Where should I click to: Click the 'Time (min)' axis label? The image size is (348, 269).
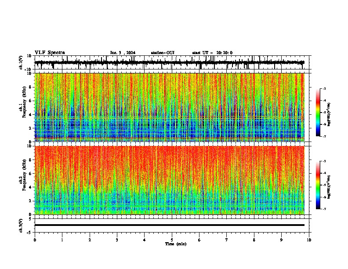tap(176, 244)
